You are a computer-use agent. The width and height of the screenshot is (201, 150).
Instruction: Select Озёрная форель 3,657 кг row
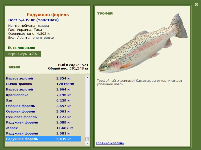pos(43,106)
